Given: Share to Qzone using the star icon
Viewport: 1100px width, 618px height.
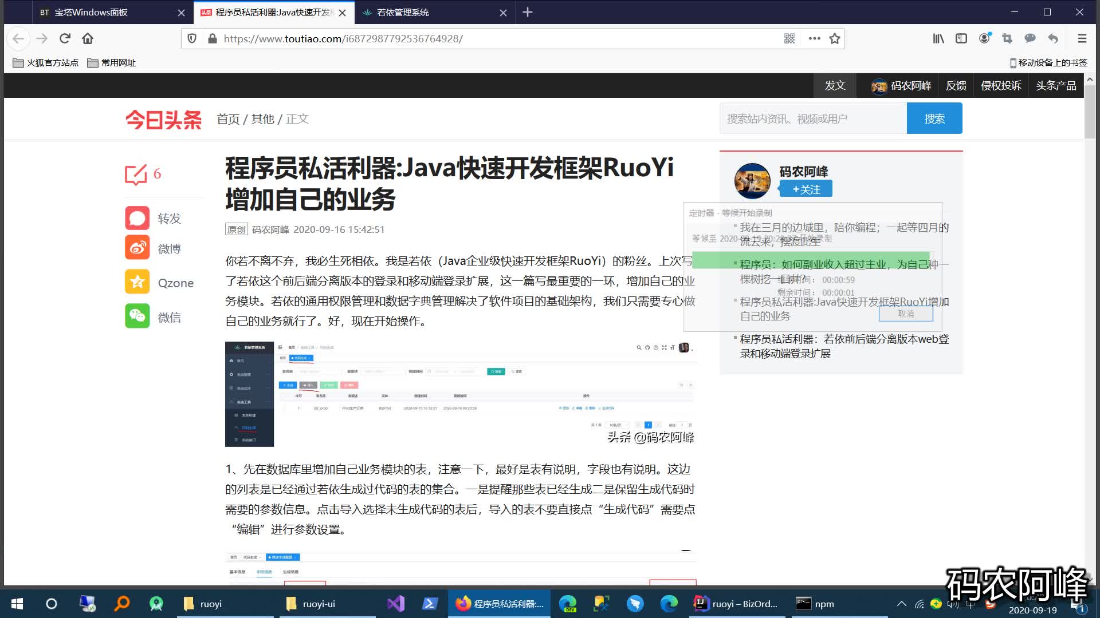Looking at the screenshot, I should (136, 282).
